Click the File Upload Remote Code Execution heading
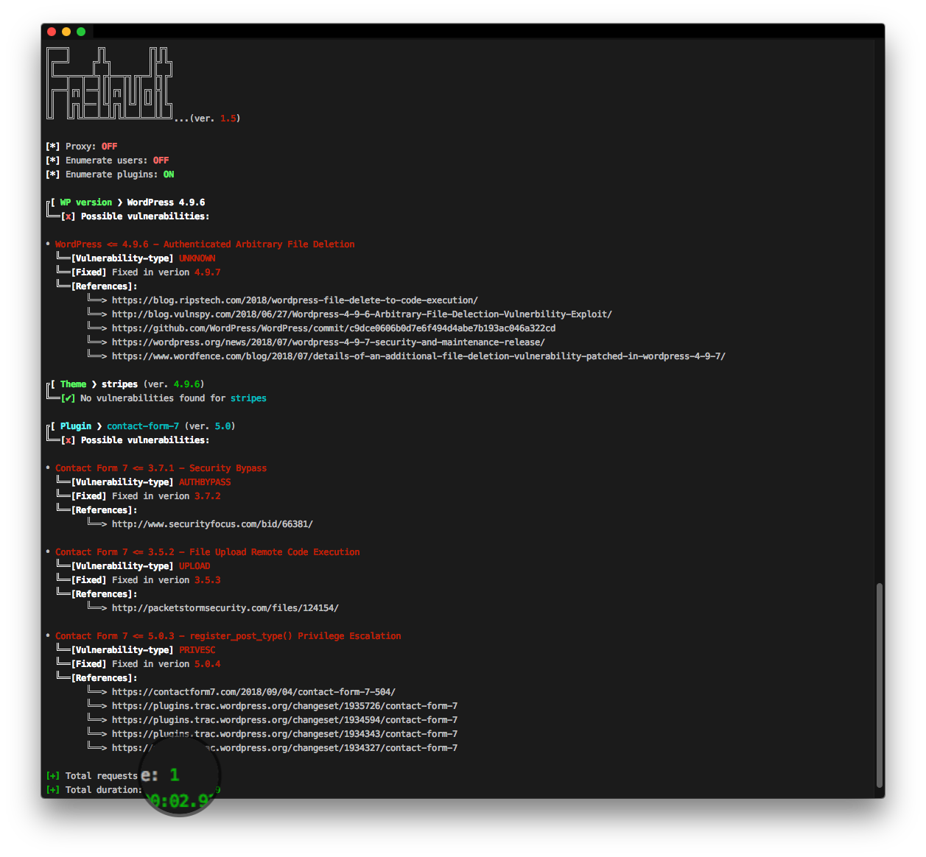This screenshot has height=857, width=926. pos(208,552)
